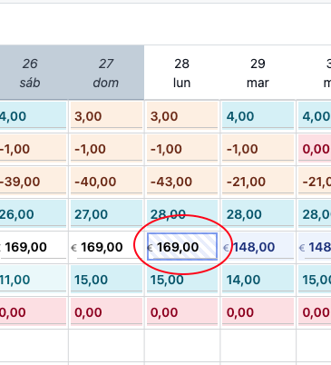Select the 15,00 cell under Sunday 27
This screenshot has width=331, height=365.
(x=106, y=279)
